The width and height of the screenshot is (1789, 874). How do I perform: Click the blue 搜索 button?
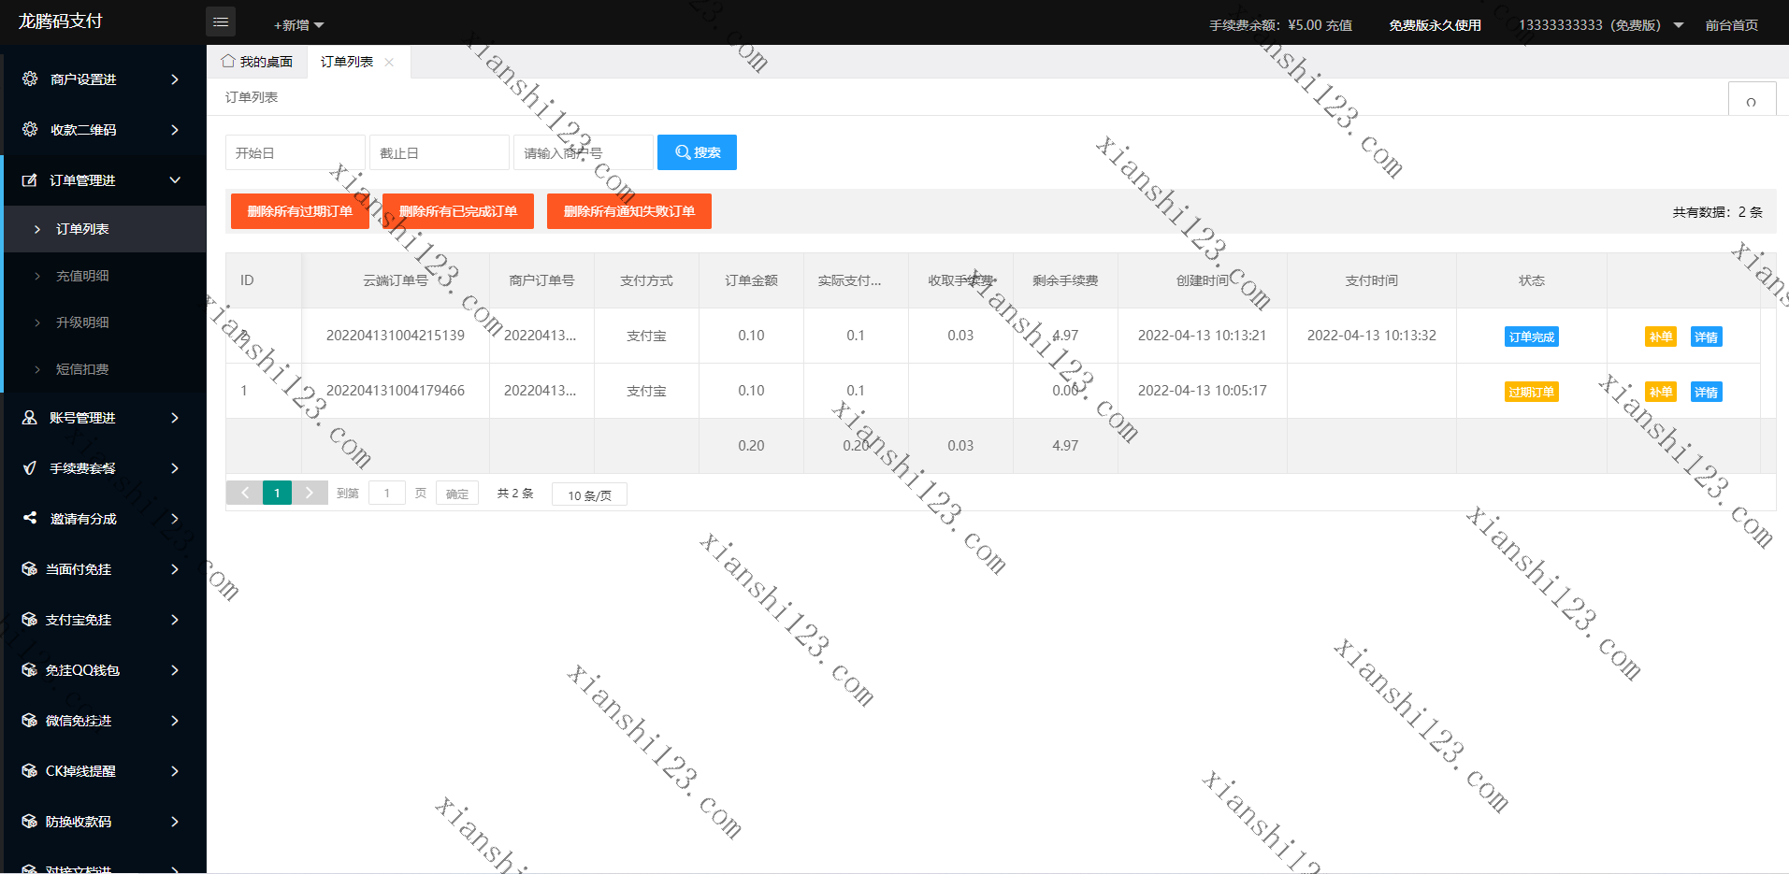tap(697, 152)
